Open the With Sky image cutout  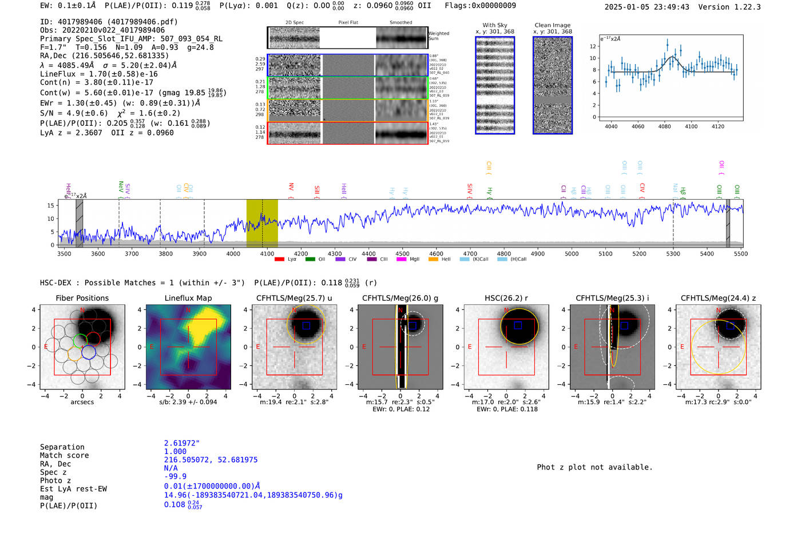click(495, 85)
